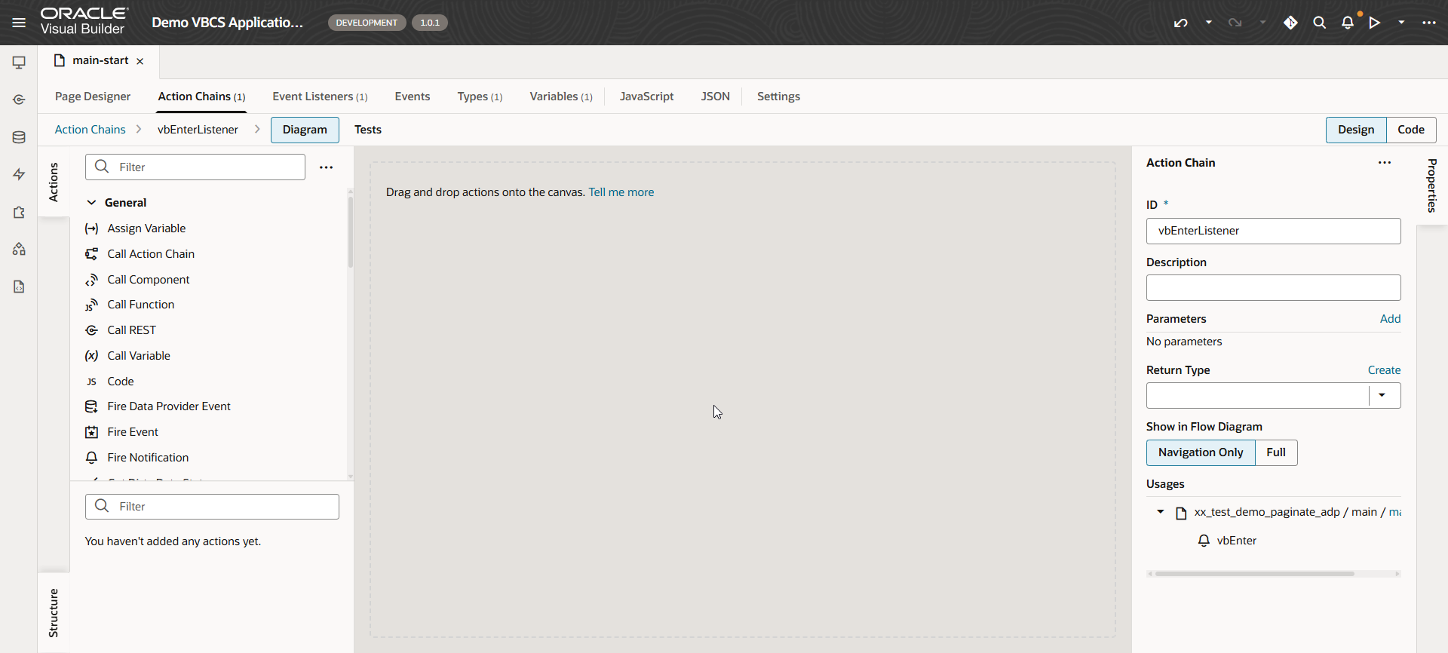1448x653 pixels.
Task: Open the Git menu diamond icon
Action: [1290, 23]
